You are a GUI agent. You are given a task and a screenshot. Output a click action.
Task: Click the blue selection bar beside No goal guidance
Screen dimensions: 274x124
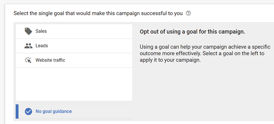(x=17, y=111)
